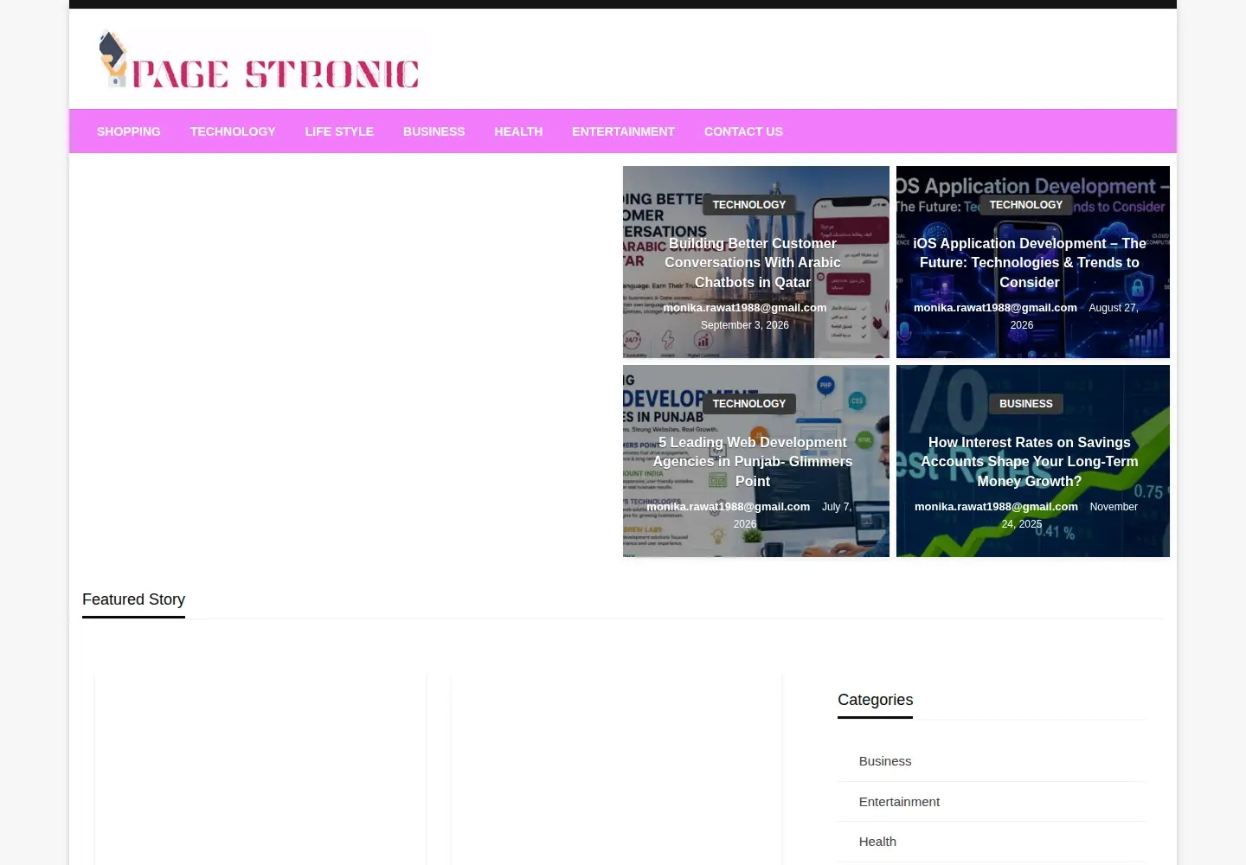Click Technology badge on Arabic Chatbots card

[749, 205]
